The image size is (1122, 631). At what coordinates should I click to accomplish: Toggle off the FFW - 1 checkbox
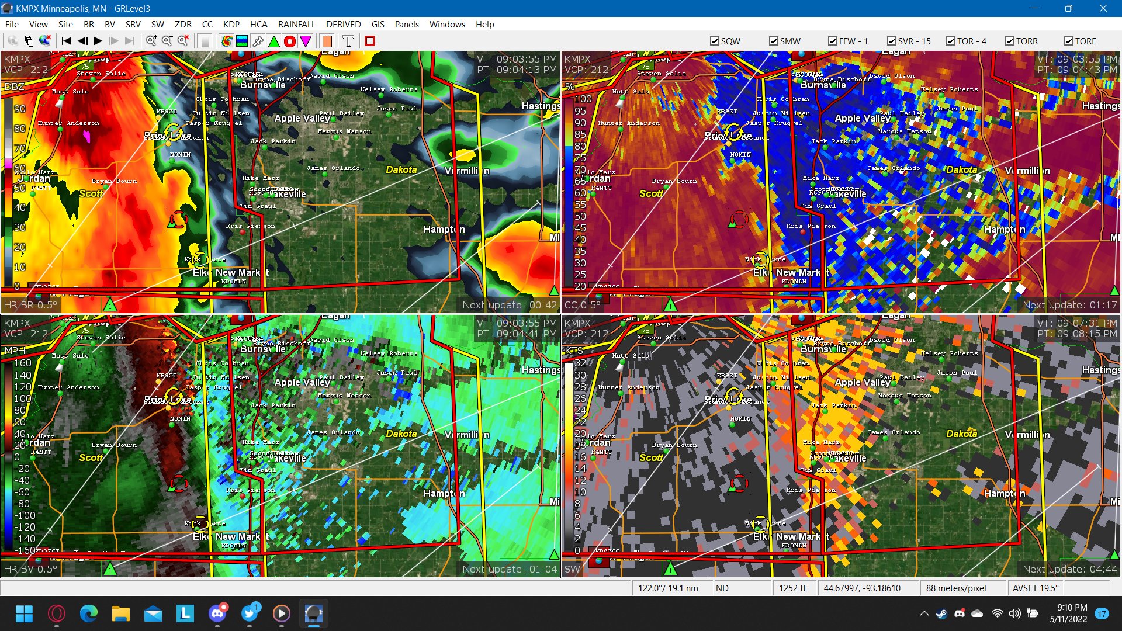point(832,41)
